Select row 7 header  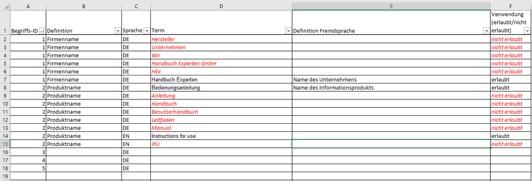(4, 79)
